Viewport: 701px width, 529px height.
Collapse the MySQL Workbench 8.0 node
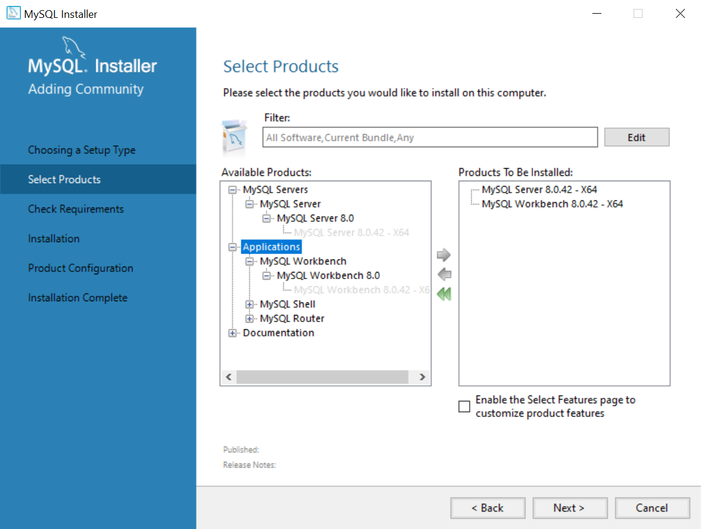266,276
